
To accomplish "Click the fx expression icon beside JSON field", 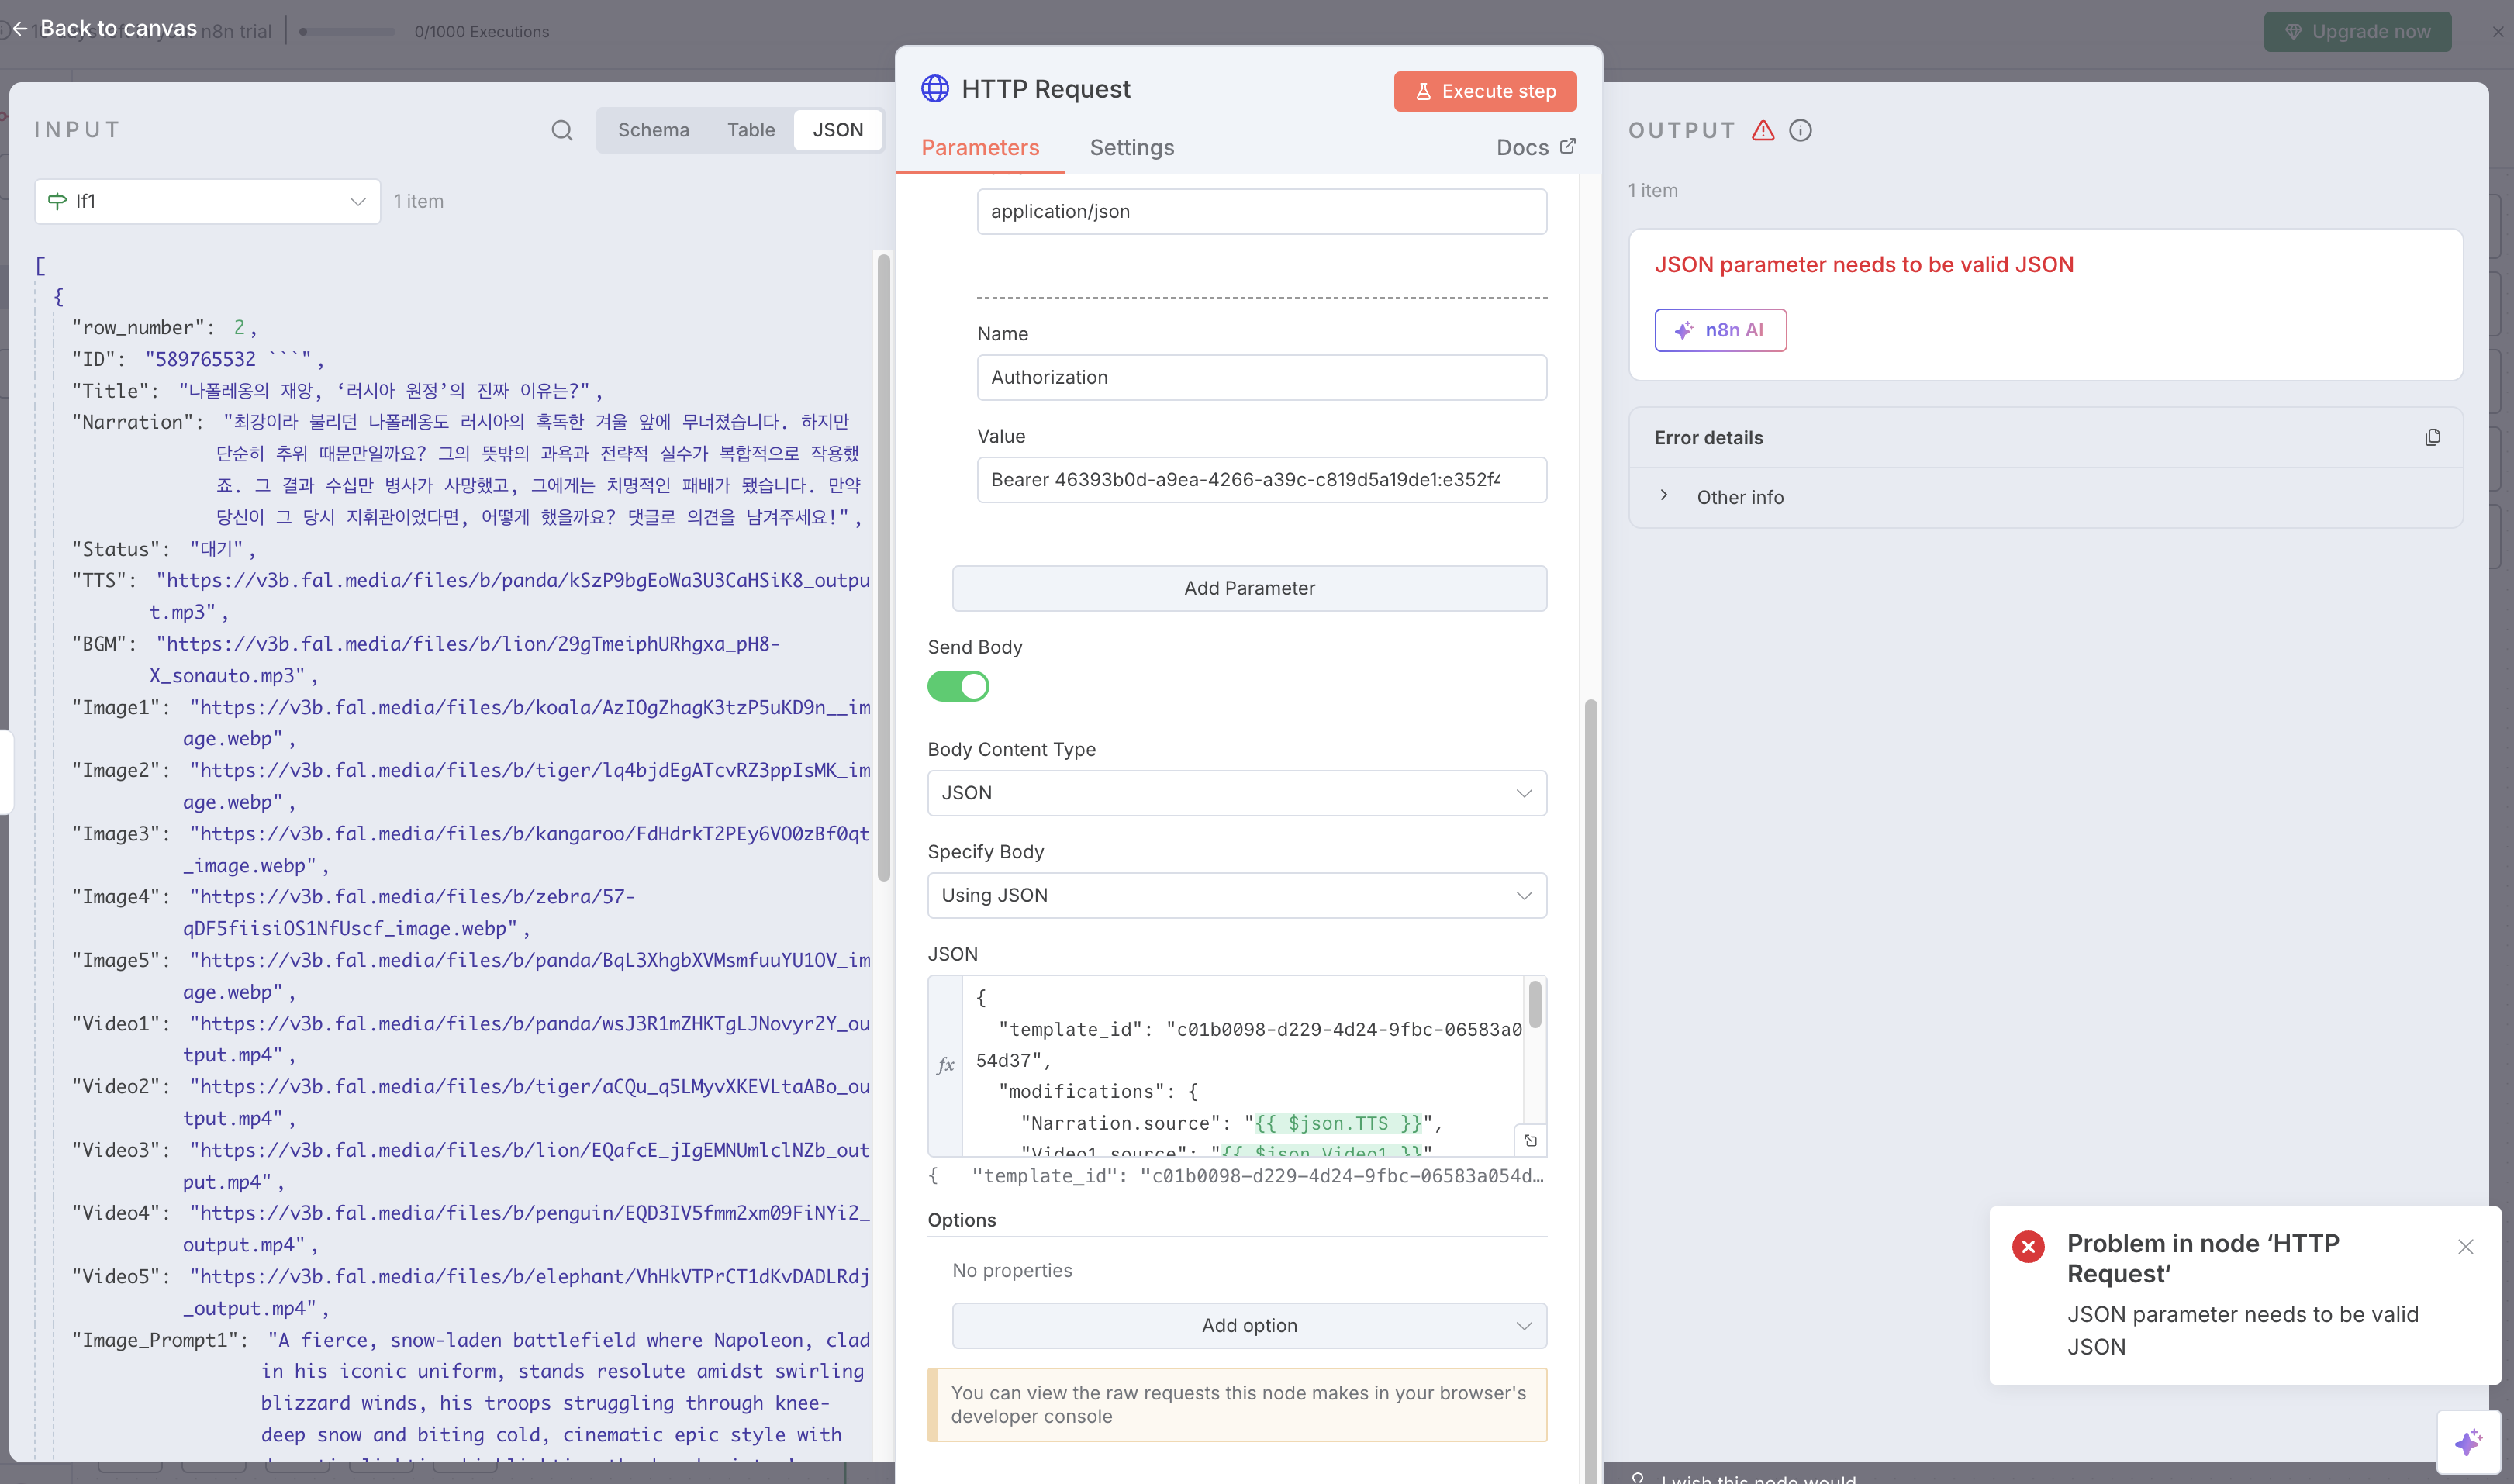I will (945, 1065).
